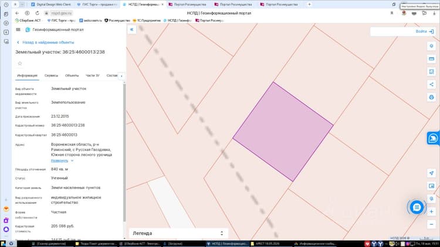Open browser downloads icon

click(434, 13)
